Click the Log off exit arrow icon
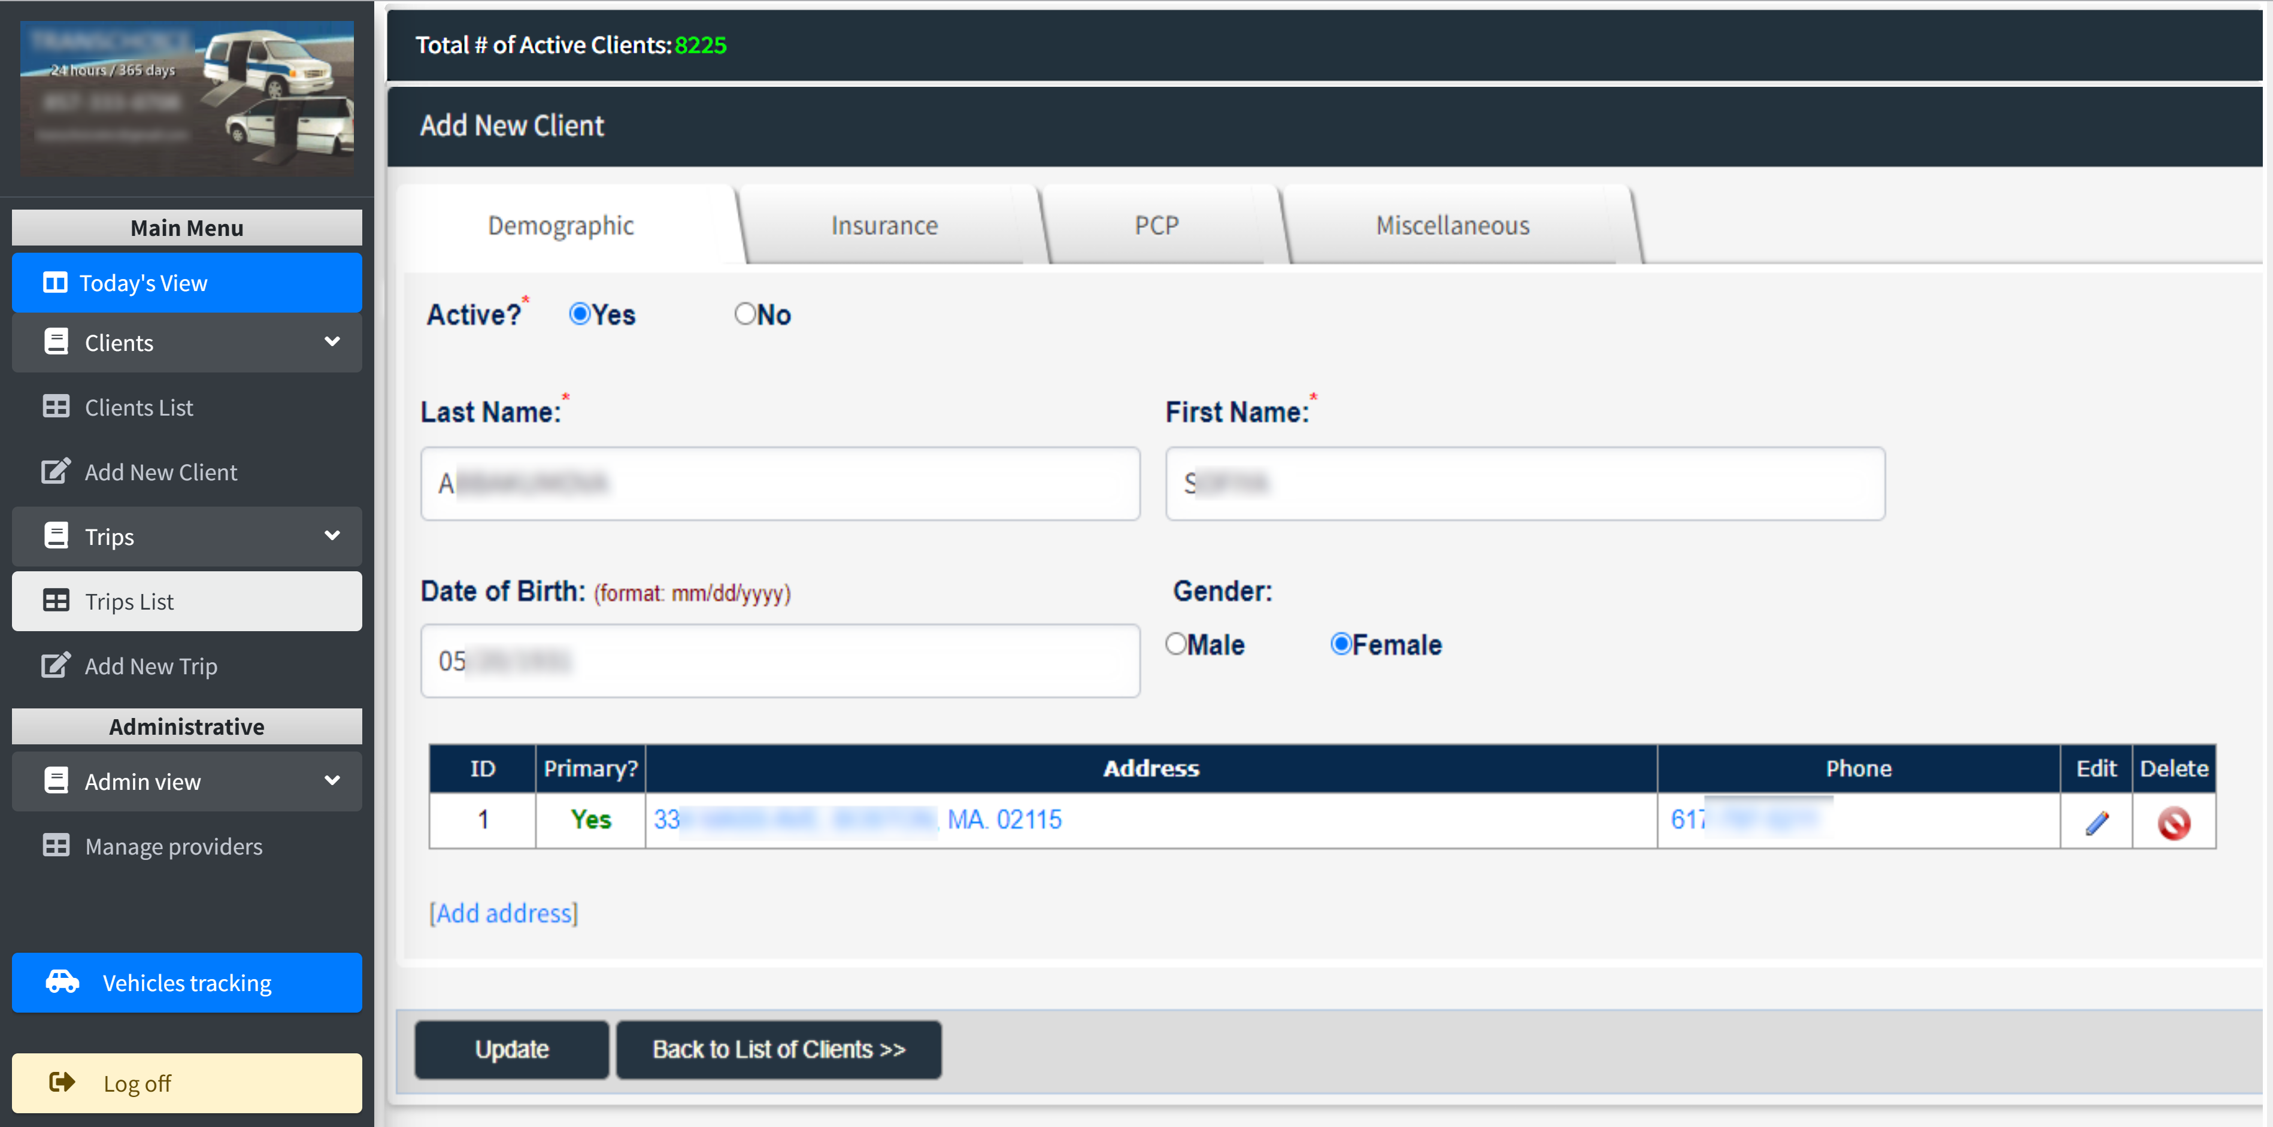 [x=62, y=1082]
